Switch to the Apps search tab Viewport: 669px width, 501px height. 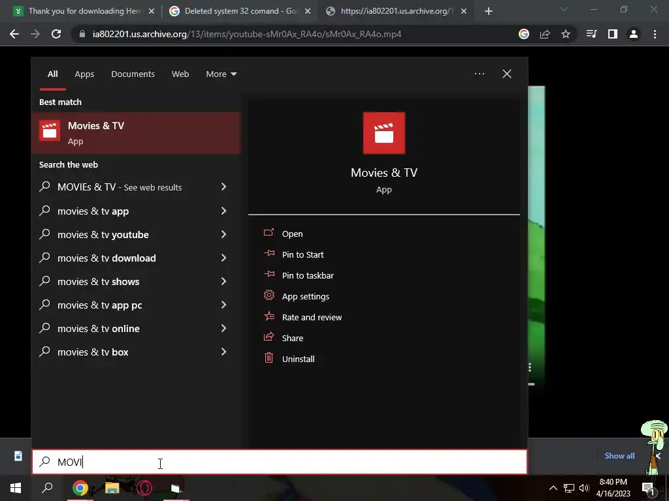84,74
